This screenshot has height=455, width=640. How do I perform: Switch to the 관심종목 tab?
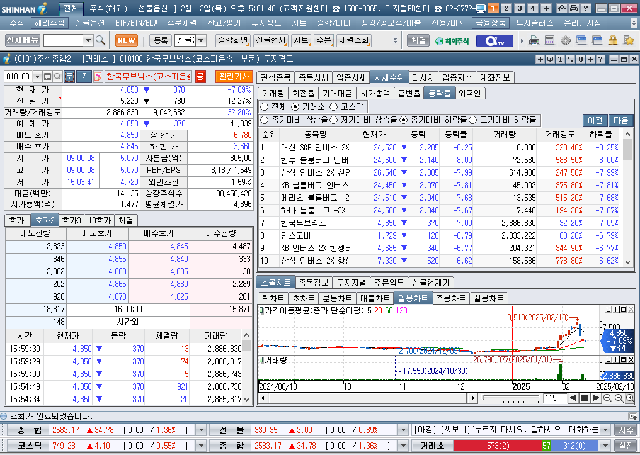pyautogui.click(x=276, y=77)
